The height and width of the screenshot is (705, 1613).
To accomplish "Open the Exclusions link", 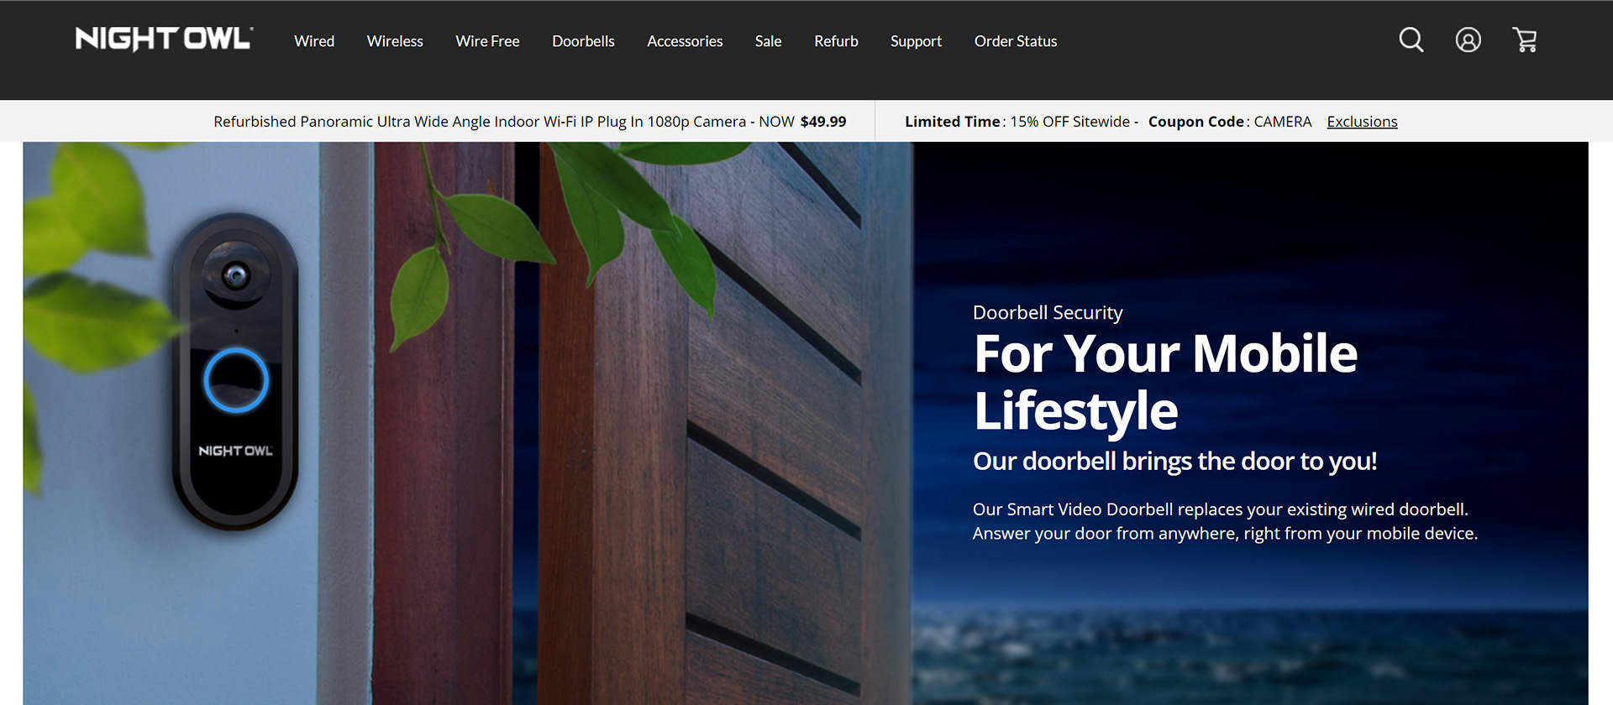I will click(1362, 122).
